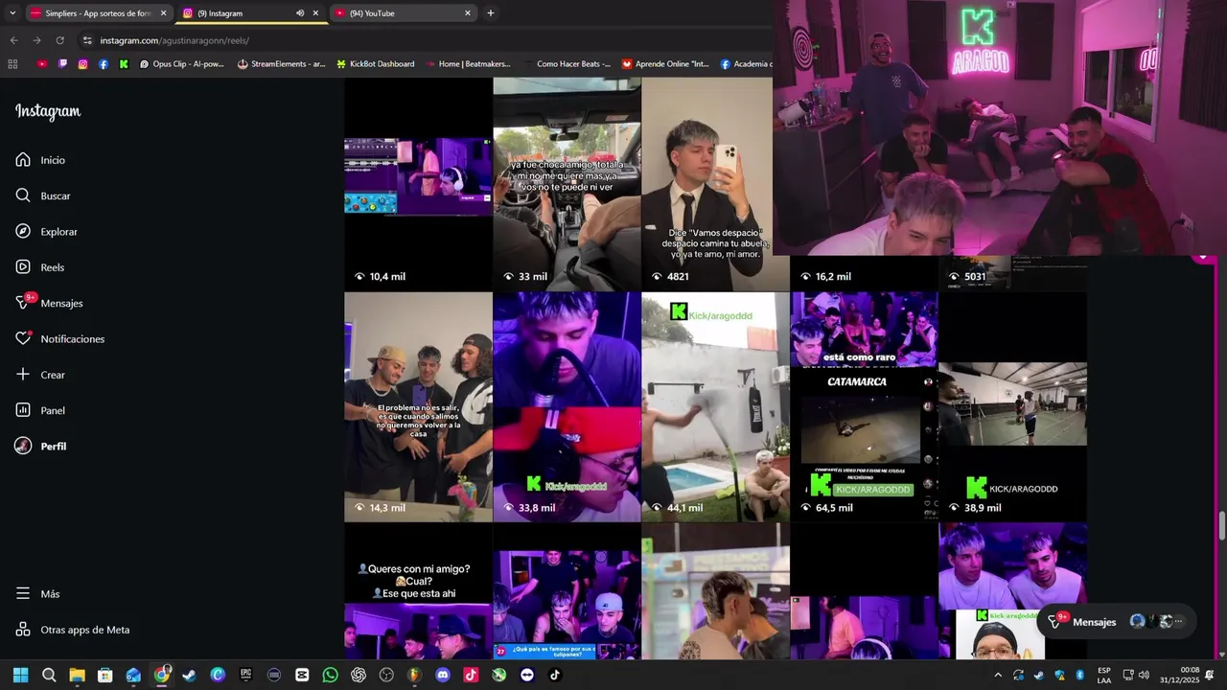This screenshot has height=690, width=1227.
Task: Click the browser forward arrow
Action: pyautogui.click(x=36, y=40)
